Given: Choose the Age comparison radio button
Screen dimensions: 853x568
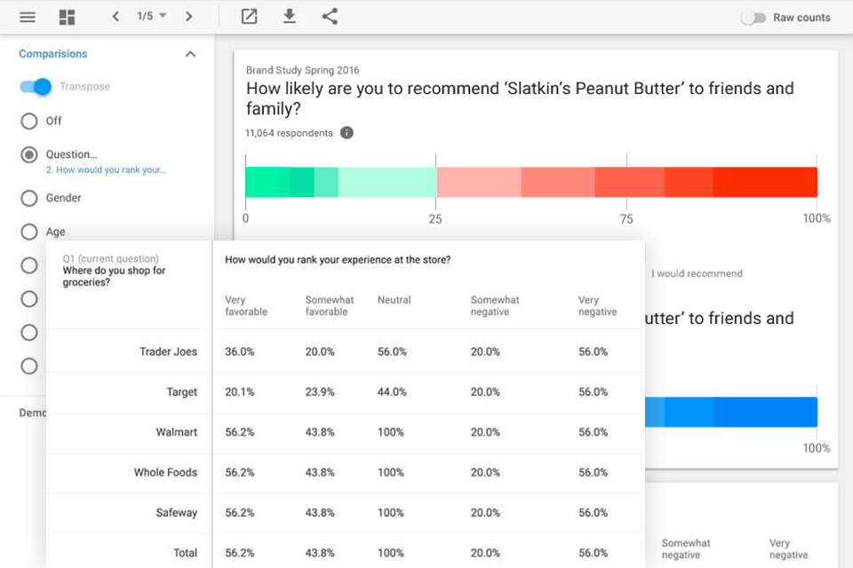Looking at the screenshot, I should click(29, 232).
